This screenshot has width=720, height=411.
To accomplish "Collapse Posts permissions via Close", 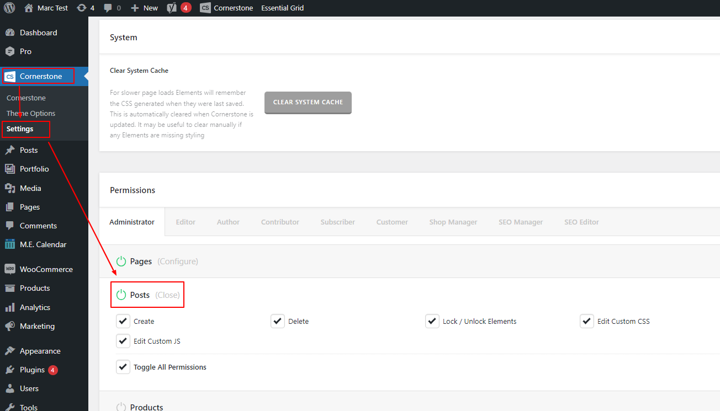I will click(167, 295).
